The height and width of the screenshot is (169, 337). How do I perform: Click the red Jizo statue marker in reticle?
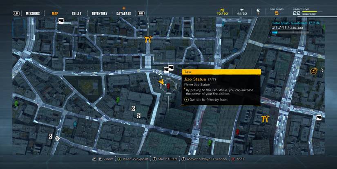(168, 86)
